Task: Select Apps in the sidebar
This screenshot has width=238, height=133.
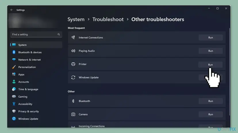Action: 36,74
